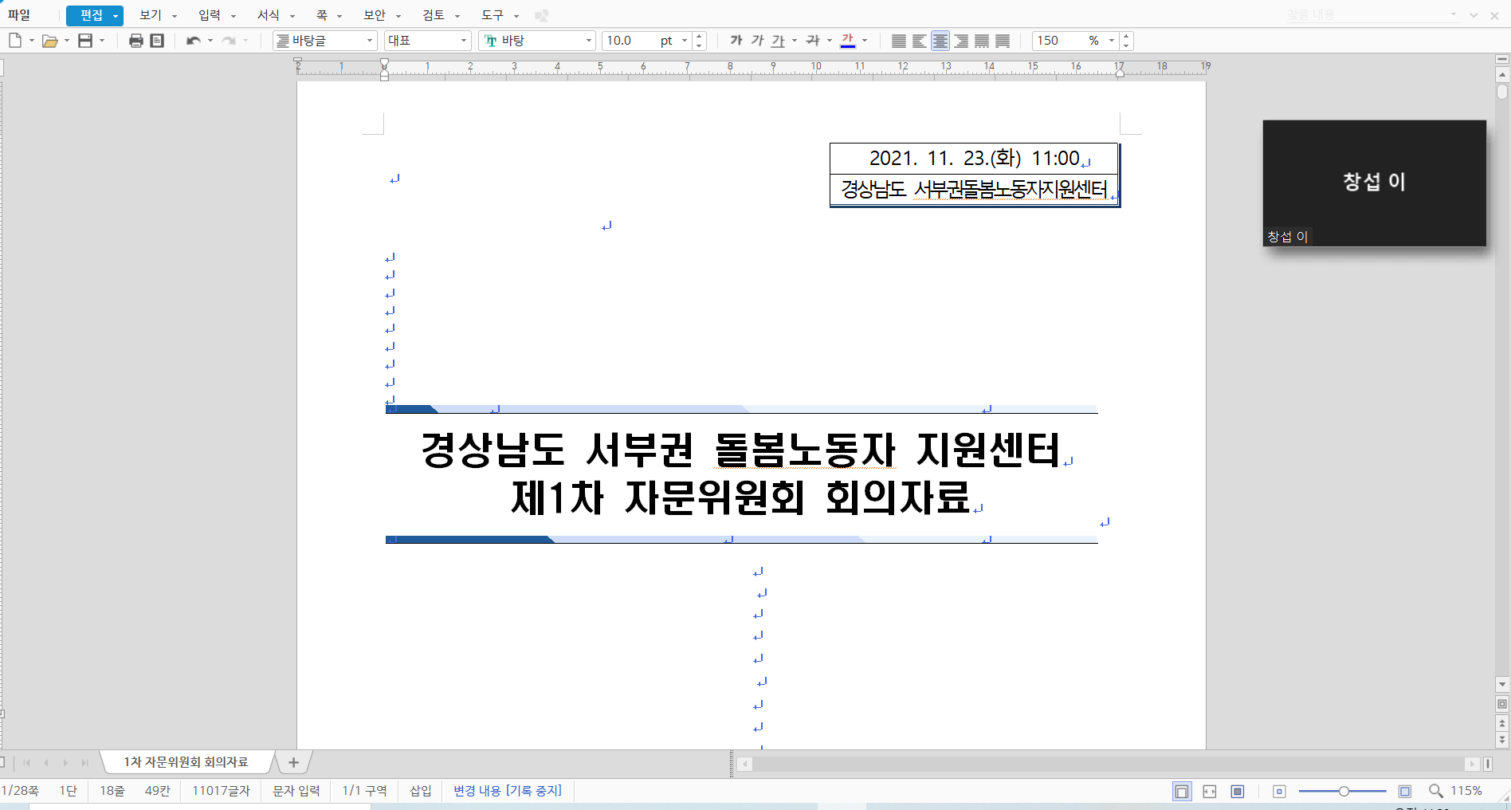1511x810 pixels.
Task: Select the right-align paragraph icon
Action: (x=961, y=41)
